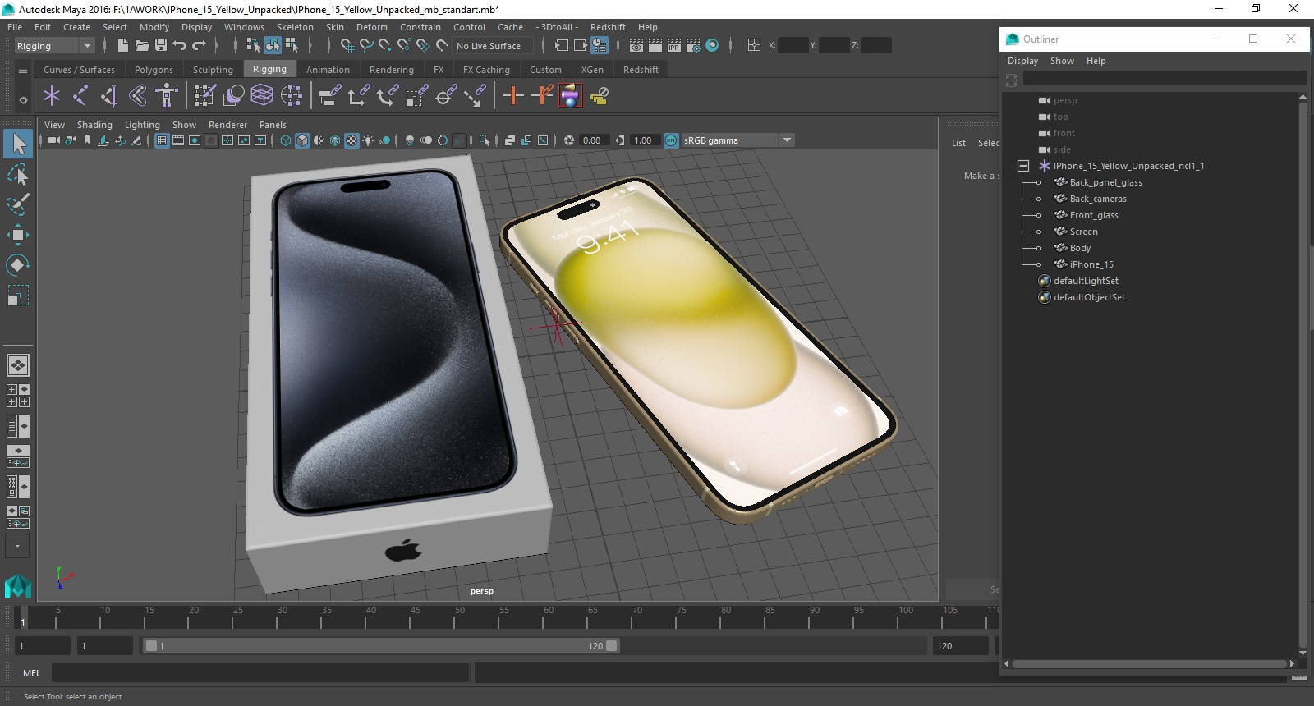This screenshot has height=706, width=1314.
Task: Open the sRGB gamma view transform dropdown
Action: pos(737,140)
